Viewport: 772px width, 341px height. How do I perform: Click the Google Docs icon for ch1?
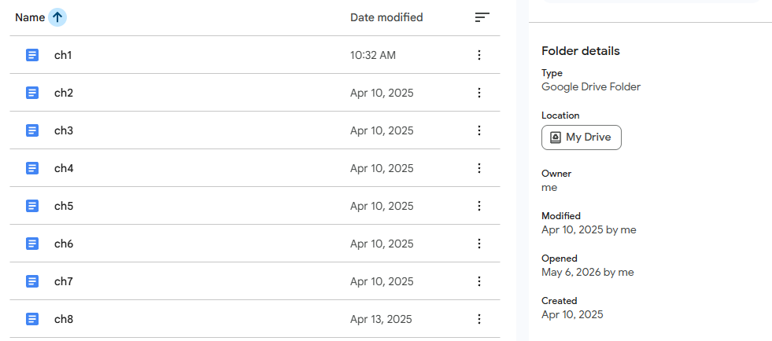tap(32, 55)
